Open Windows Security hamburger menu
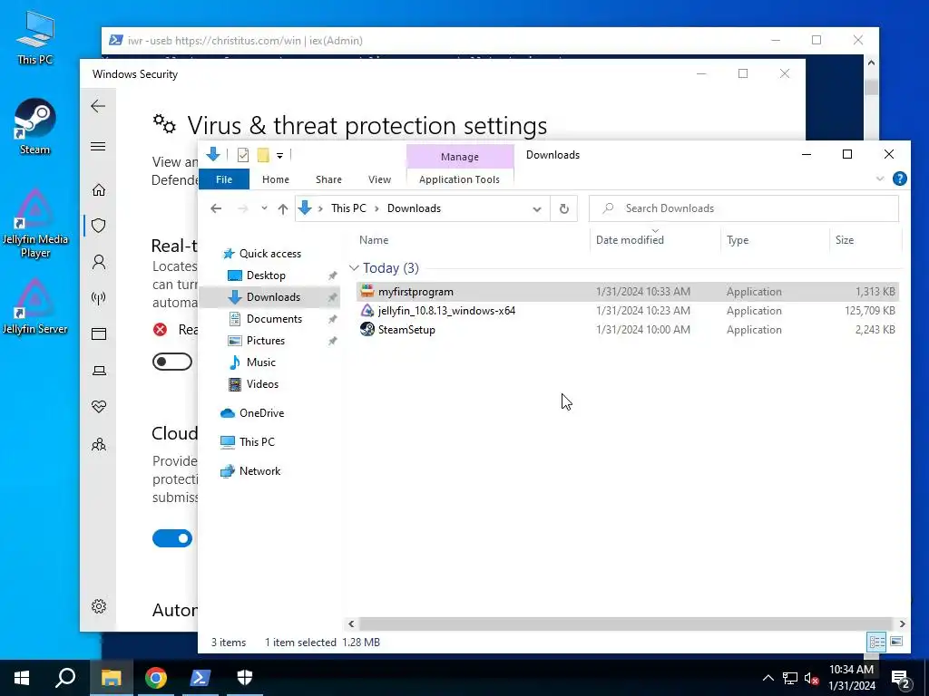The height and width of the screenshot is (696, 929). pos(98,146)
